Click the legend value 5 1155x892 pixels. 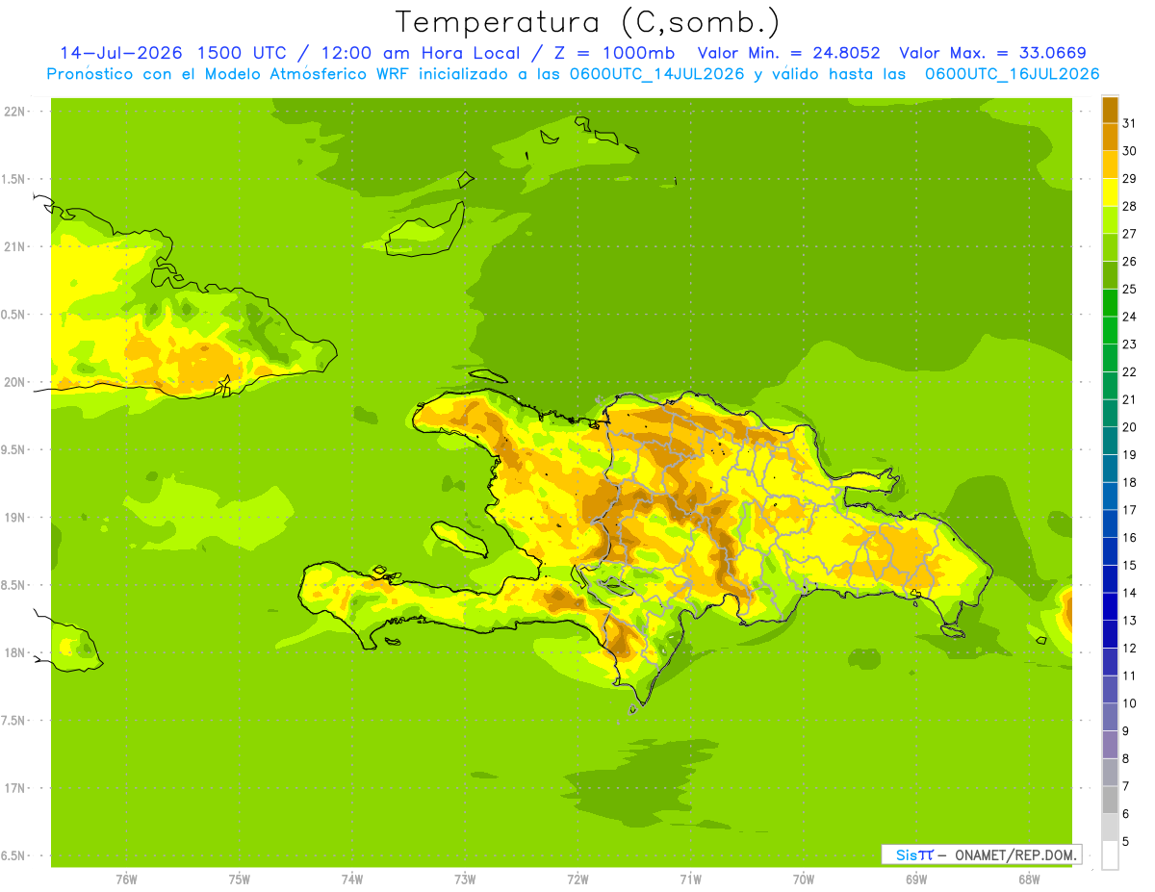coord(1126,841)
